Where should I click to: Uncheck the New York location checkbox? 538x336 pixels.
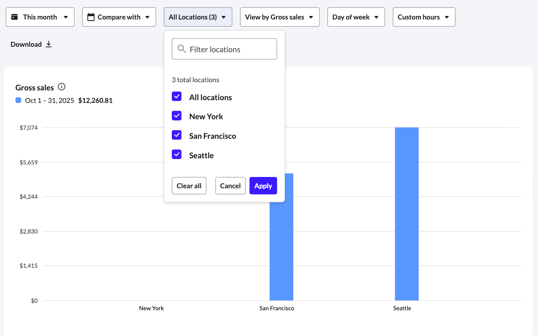pos(176,115)
